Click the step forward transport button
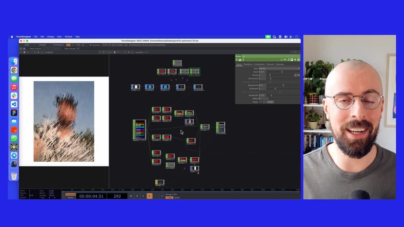The width and height of the screenshot is (404, 227). [162, 196]
